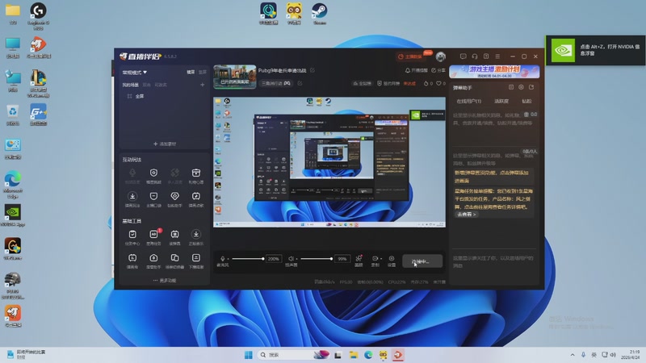Click the last icon in the basic tools
The height and width of the screenshot is (363, 646).
click(x=196, y=257)
